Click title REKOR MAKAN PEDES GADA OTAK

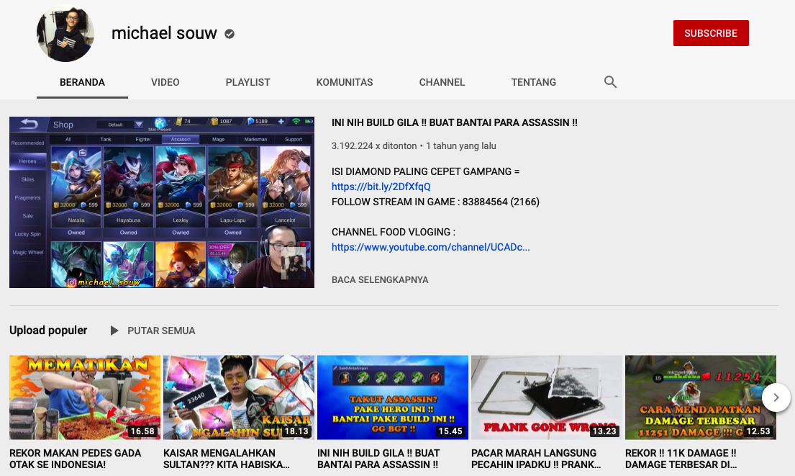(75, 459)
